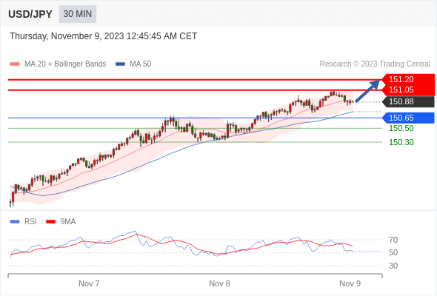Click the blue MA 50 legend swatch
Viewport: 437px width, 296px height.
pos(120,64)
